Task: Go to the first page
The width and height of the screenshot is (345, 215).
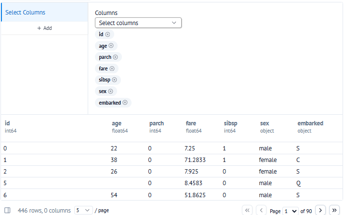Action: point(247,210)
